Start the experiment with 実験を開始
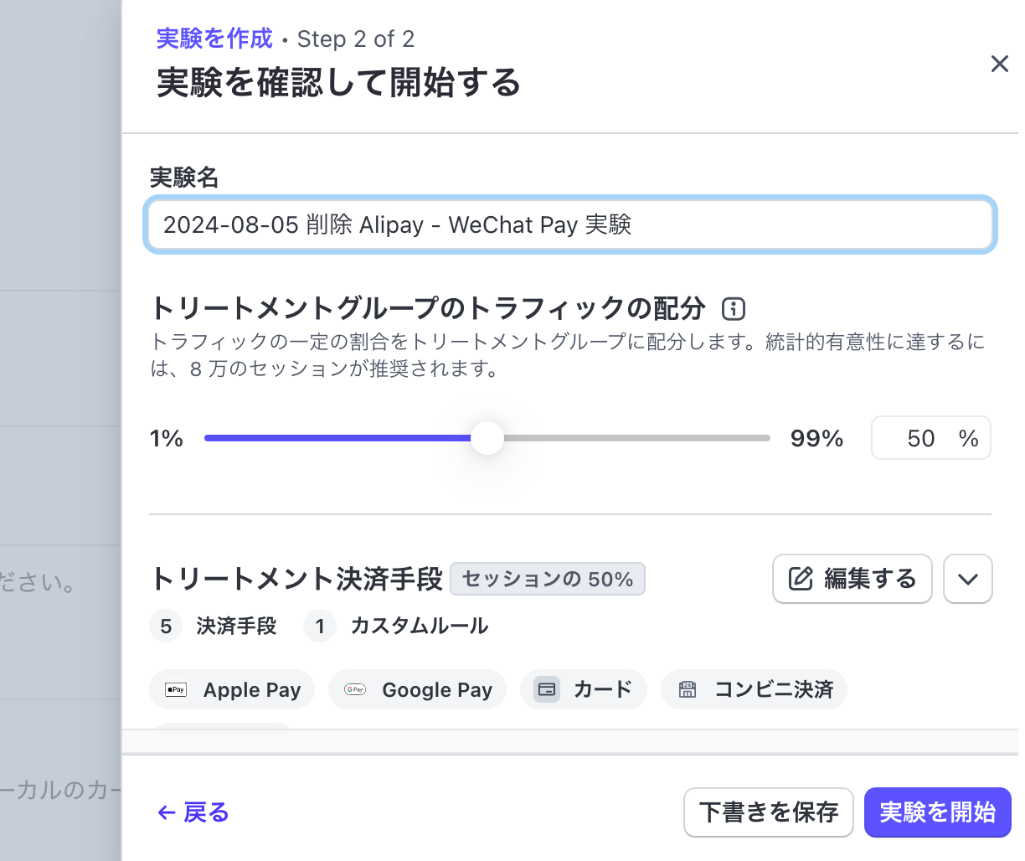The image size is (1025, 861). tap(937, 812)
